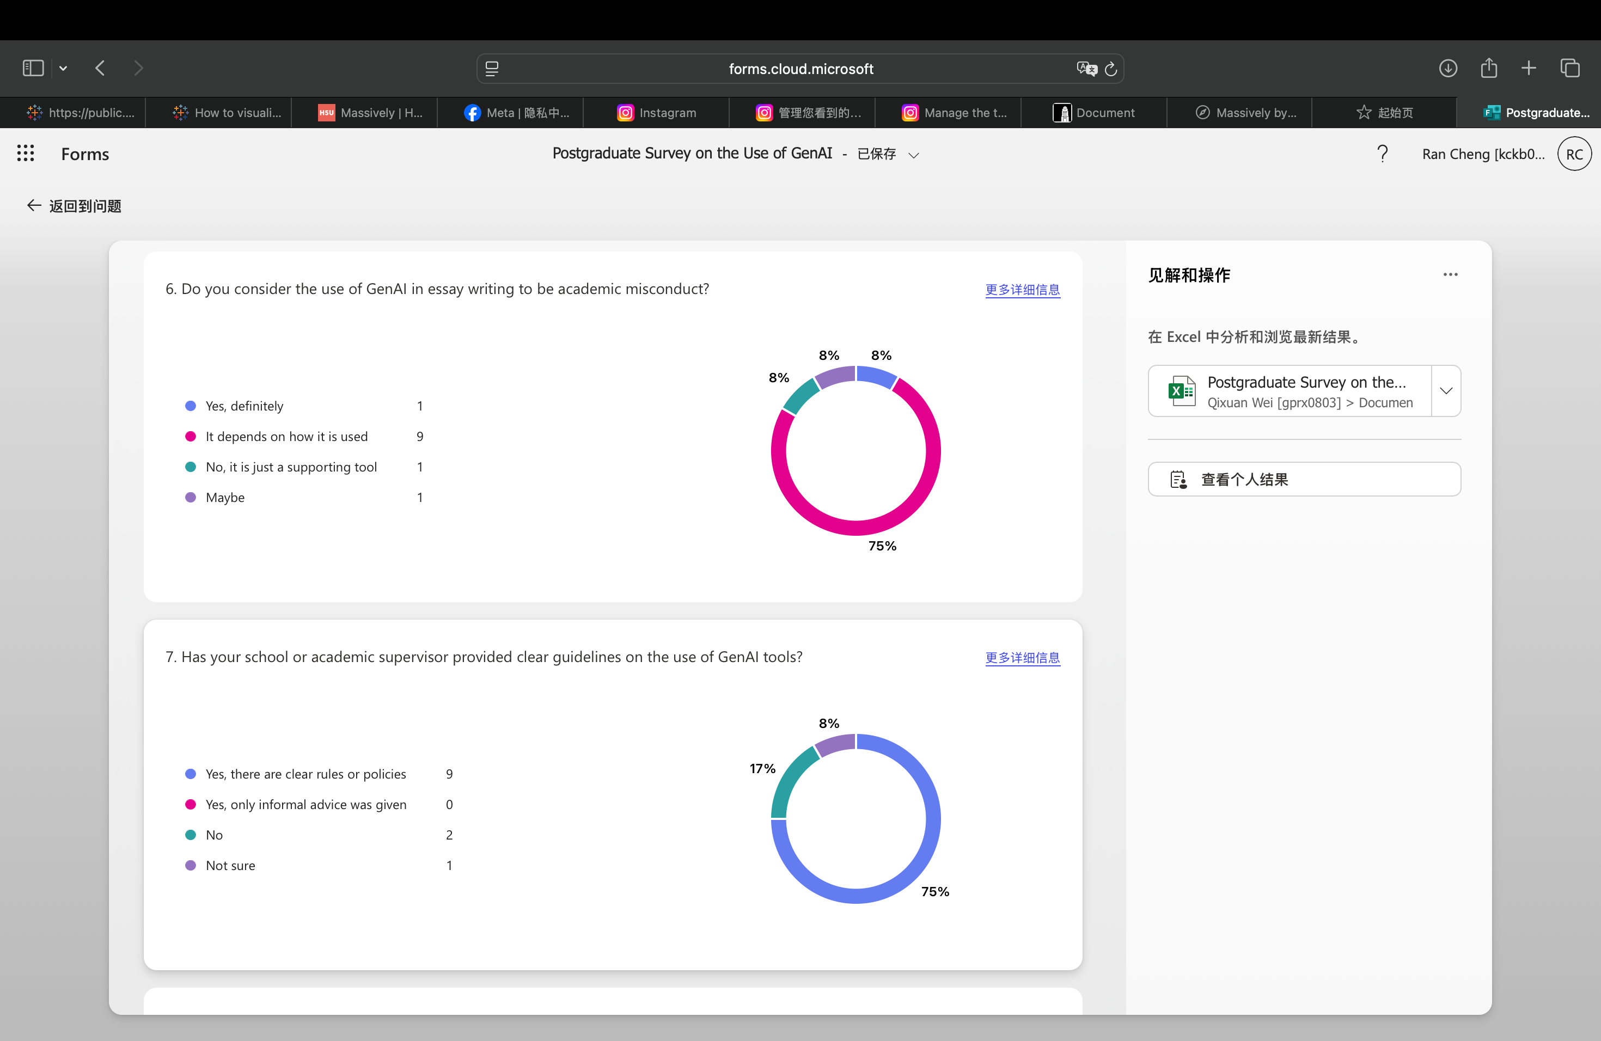Expand the Excel file dropdown arrow

tap(1446, 391)
